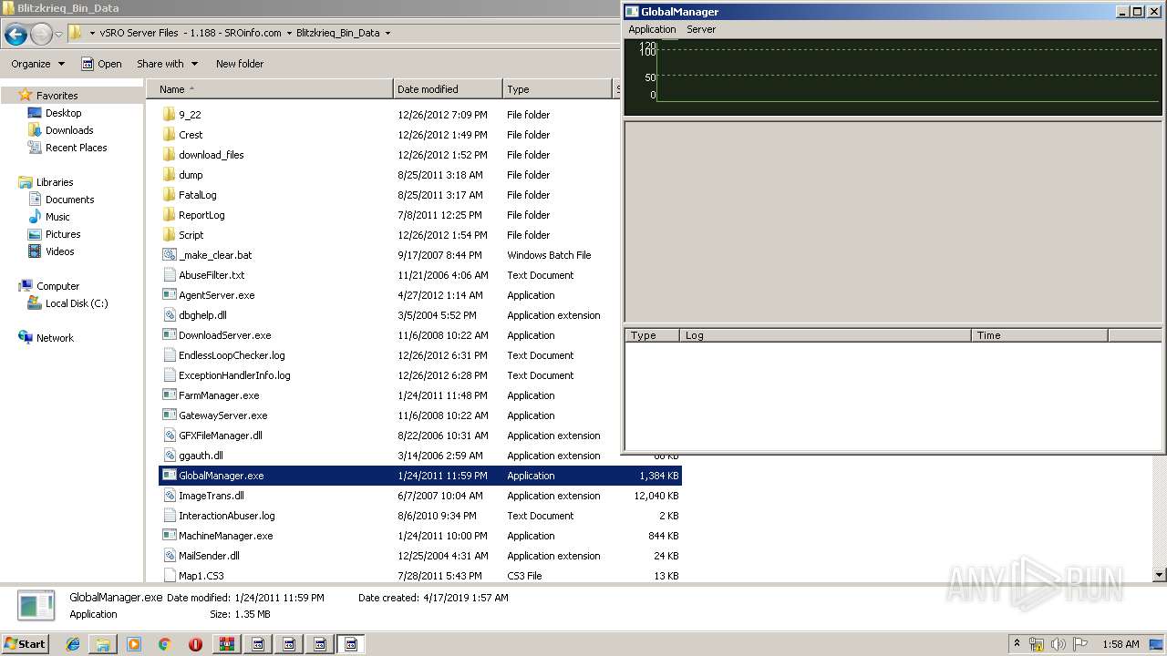Open the Music library
This screenshot has height=656, width=1167.
tap(57, 217)
